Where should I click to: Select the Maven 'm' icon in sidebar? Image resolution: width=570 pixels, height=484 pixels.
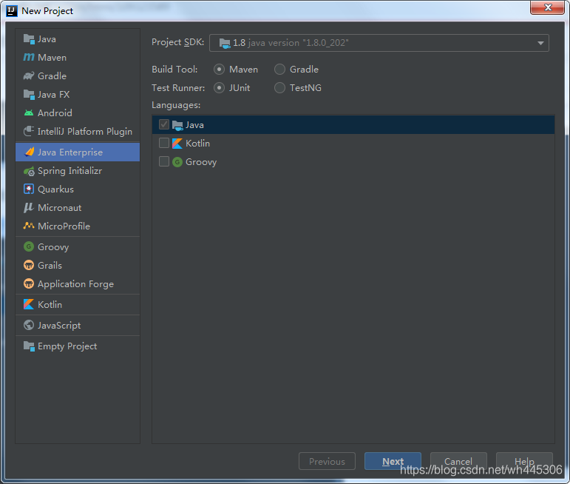29,57
